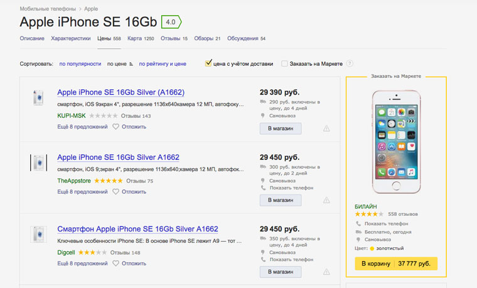Click TheAppstore offer phone thumbnail

(38, 163)
